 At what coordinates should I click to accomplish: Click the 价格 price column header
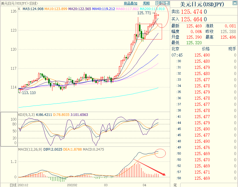click(206, 49)
